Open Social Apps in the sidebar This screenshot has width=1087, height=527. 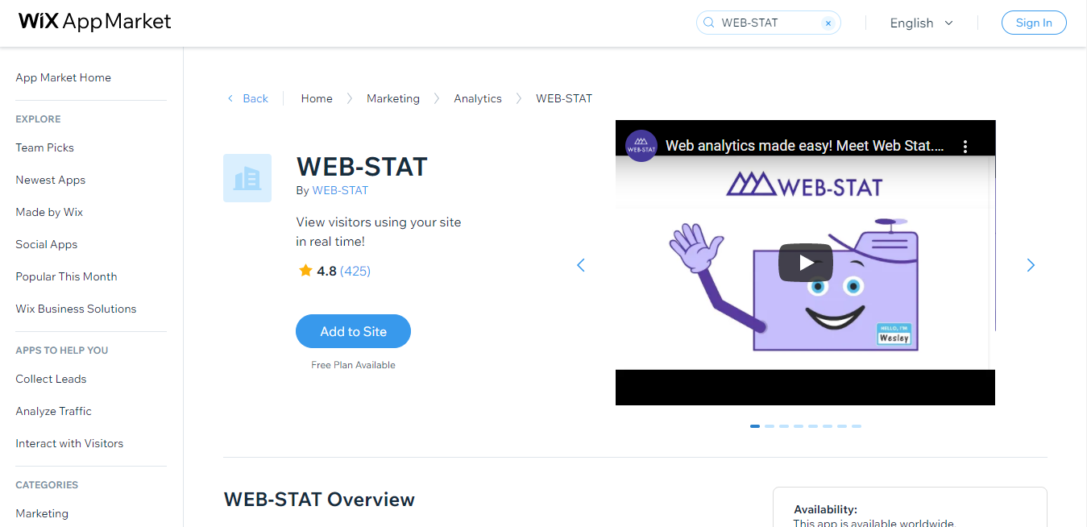pyautogui.click(x=47, y=244)
